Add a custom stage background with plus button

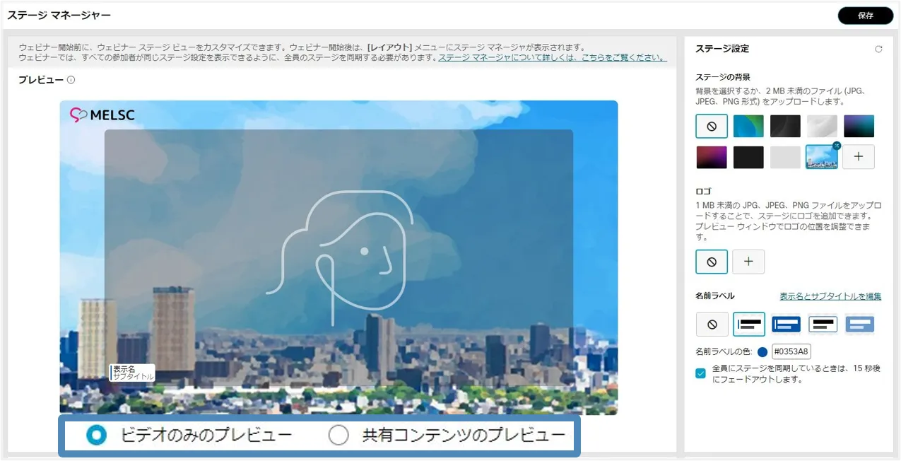859,157
